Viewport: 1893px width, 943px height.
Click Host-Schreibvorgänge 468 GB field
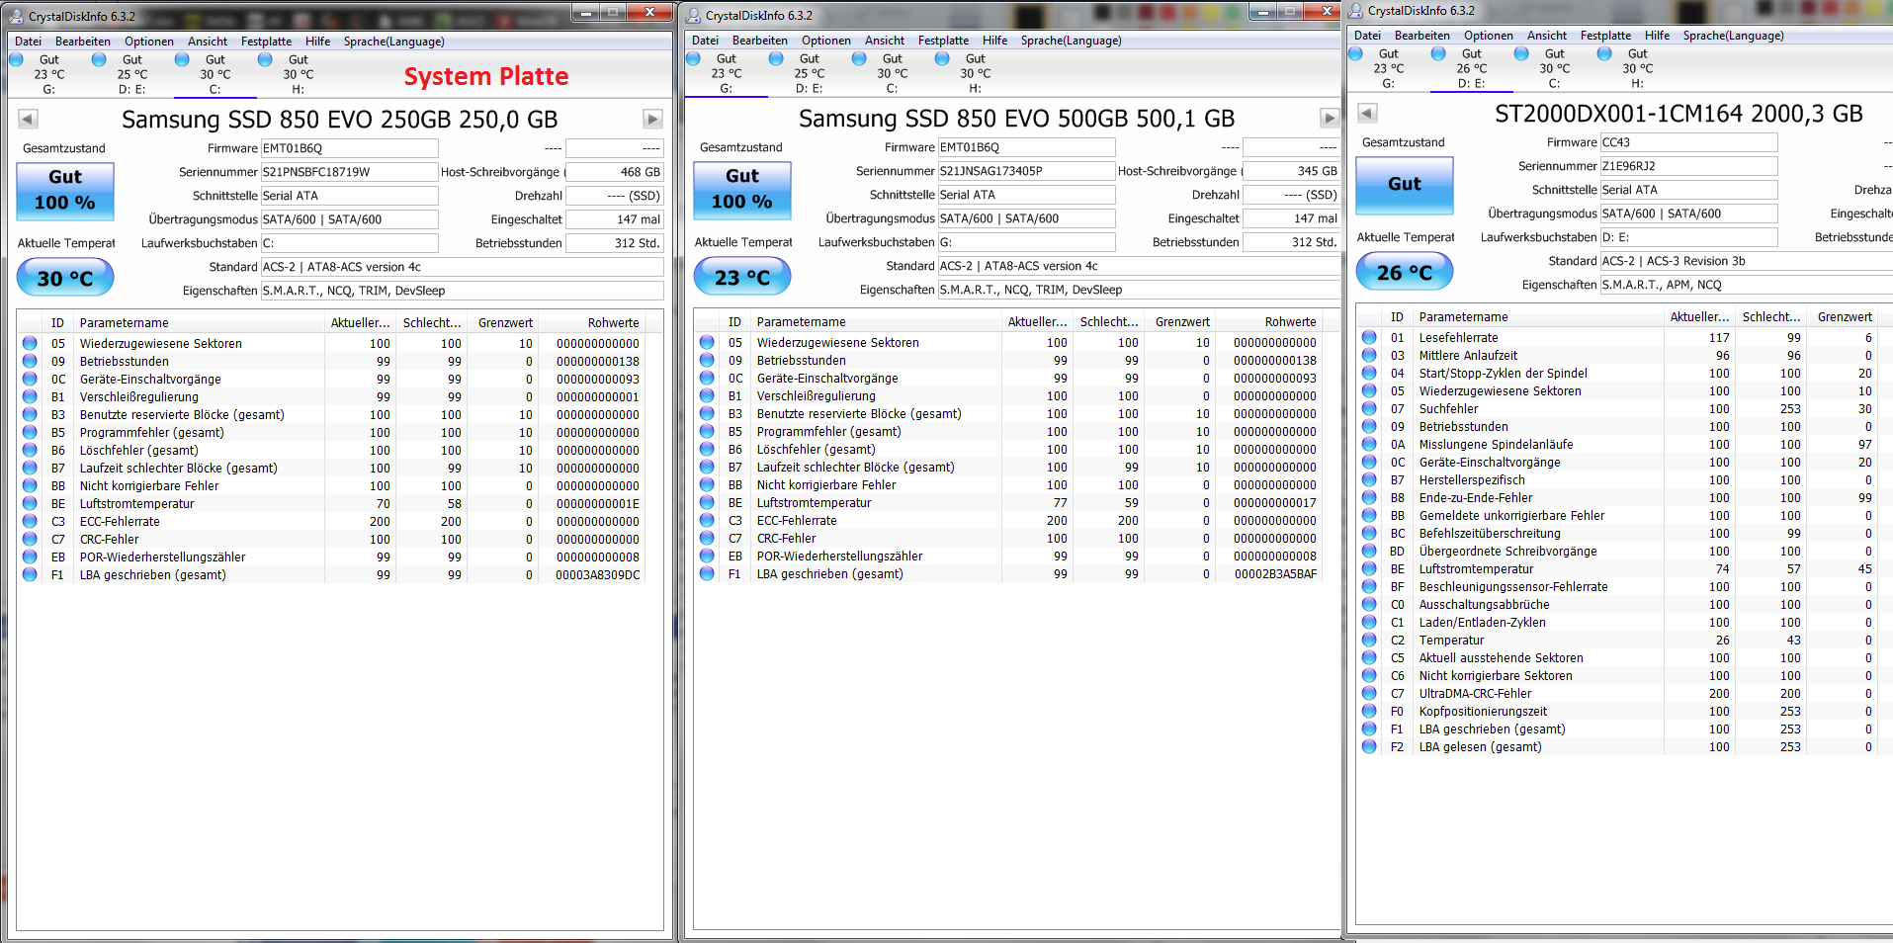coord(614,172)
